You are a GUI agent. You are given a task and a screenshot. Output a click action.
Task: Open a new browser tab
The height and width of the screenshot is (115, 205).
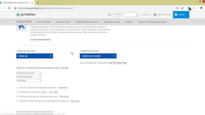click(38, 3)
